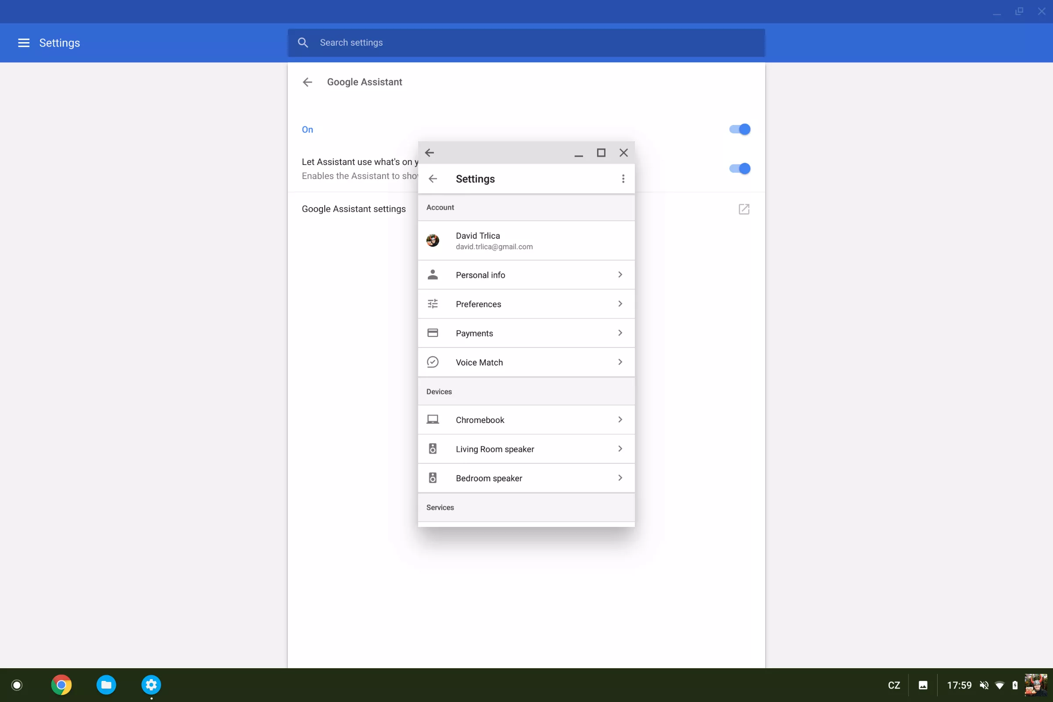
Task: Click the Living Room speaker icon
Action: (x=433, y=448)
